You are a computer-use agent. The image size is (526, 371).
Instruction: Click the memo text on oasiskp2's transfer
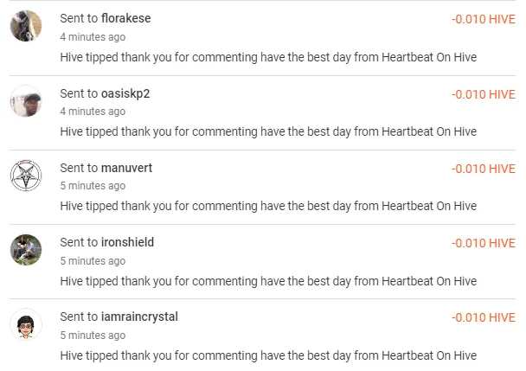click(x=268, y=132)
